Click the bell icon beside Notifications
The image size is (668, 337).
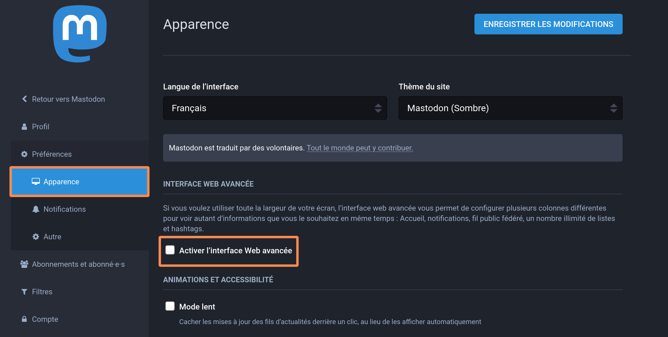(36, 209)
